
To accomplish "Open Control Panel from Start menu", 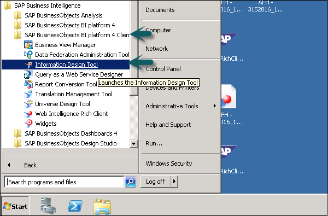I will (163, 69).
